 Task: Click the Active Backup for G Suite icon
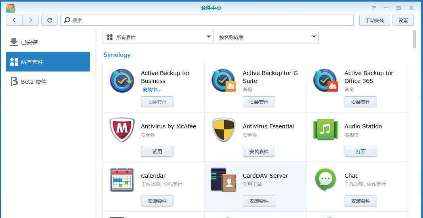[x=224, y=81]
